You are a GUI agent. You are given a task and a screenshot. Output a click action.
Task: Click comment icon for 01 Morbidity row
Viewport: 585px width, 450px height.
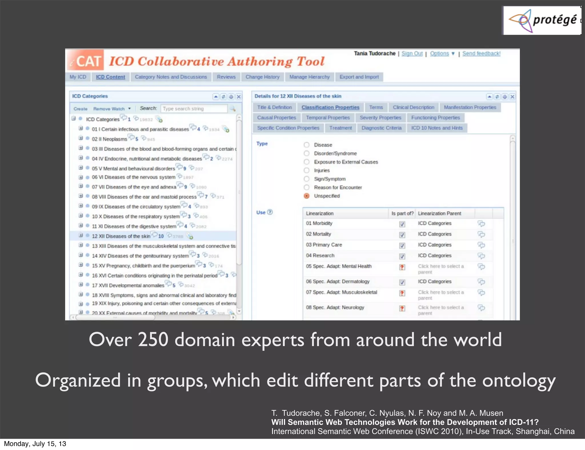[x=481, y=224]
